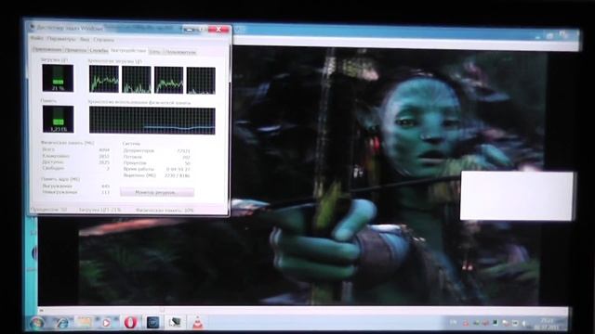This screenshot has height=334, width=595.
Task: Launch Internet Explorer from the taskbar
Action: [x=61, y=322]
